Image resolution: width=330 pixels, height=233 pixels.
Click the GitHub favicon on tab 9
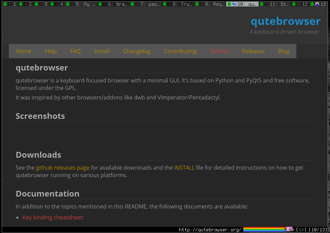point(202,4)
